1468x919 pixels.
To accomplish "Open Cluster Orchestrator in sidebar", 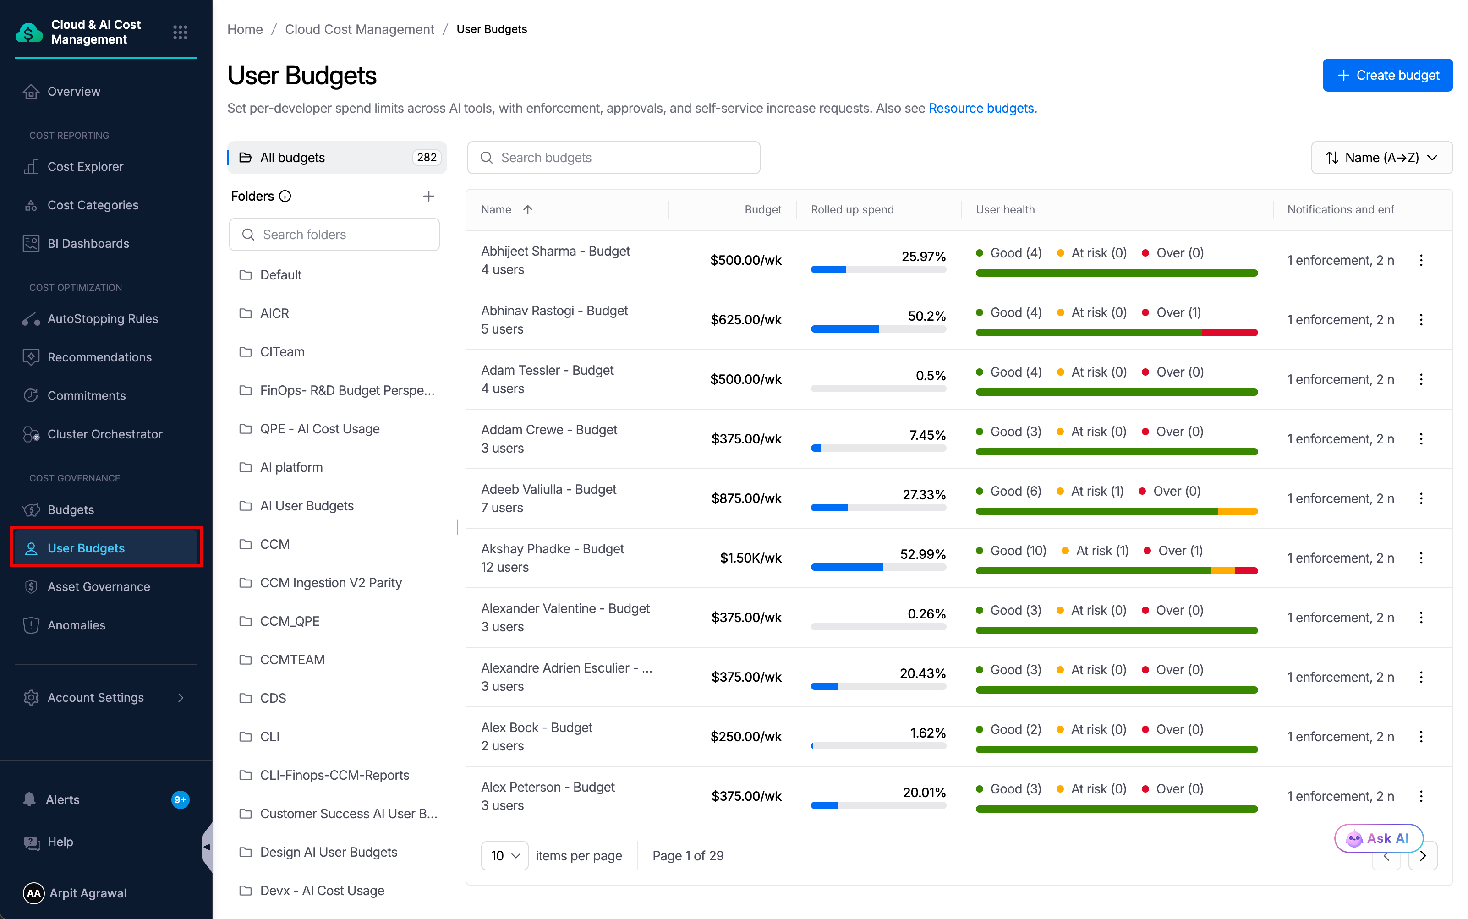I will 104,434.
